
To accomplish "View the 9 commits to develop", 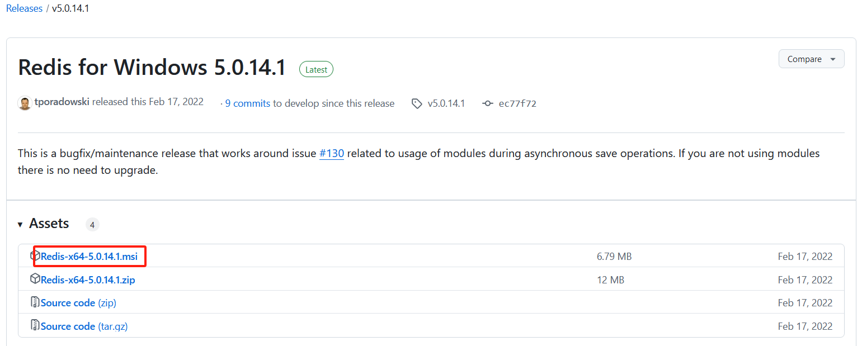I will coord(247,103).
